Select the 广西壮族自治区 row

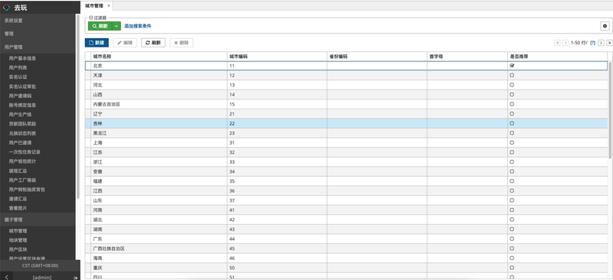pos(346,249)
